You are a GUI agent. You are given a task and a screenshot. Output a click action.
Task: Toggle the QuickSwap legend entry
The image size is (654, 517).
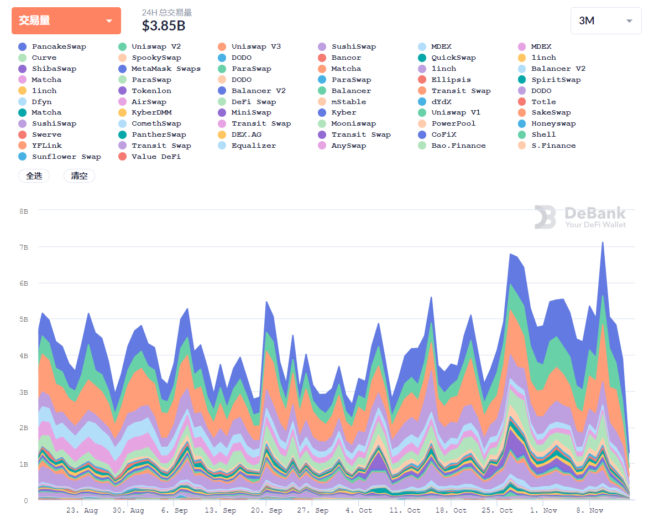pyautogui.click(x=447, y=58)
